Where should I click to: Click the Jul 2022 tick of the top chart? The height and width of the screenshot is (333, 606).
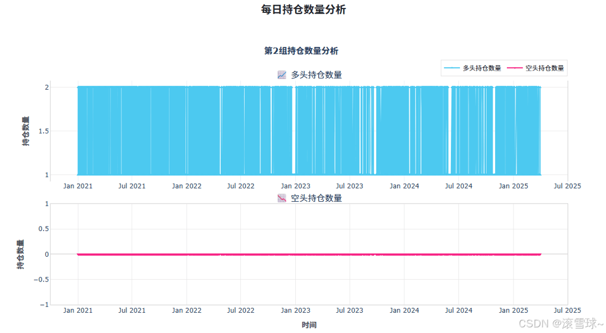click(241, 186)
